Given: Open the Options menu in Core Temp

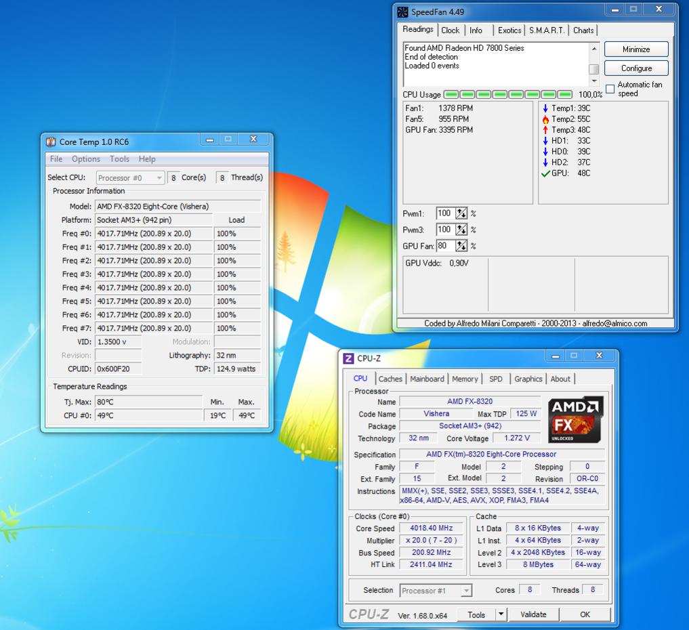Looking at the screenshot, I should (86, 159).
